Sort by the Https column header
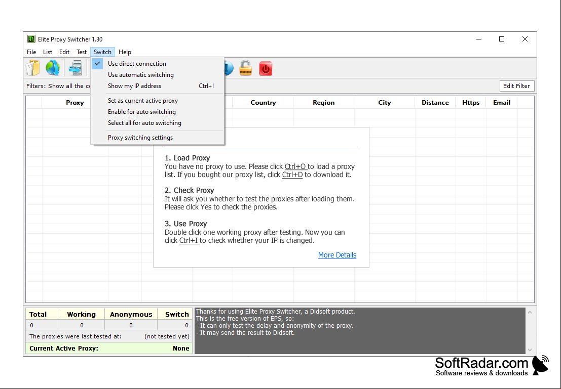 471,103
